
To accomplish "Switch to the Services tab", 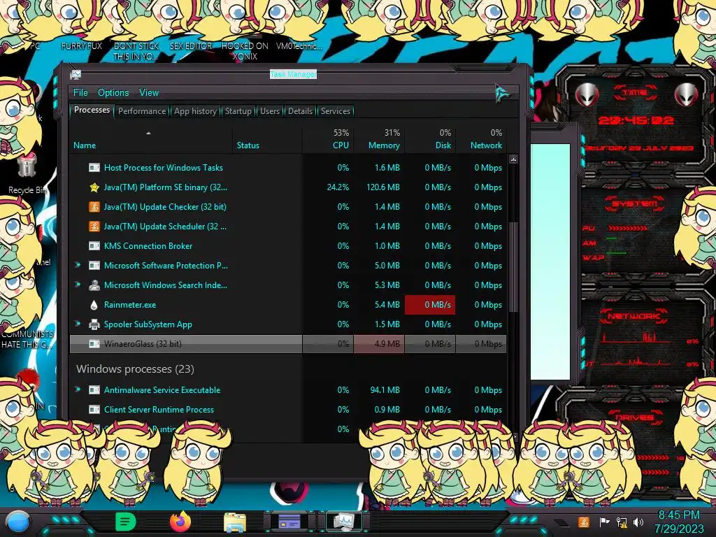I will pos(335,111).
